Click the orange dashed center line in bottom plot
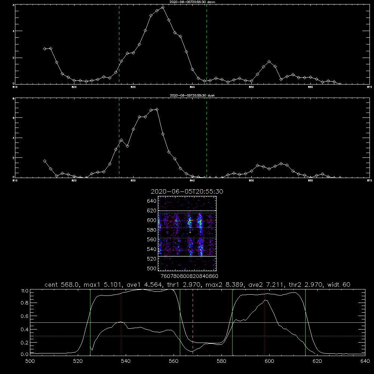This screenshot has height=374, width=374. click(193, 322)
